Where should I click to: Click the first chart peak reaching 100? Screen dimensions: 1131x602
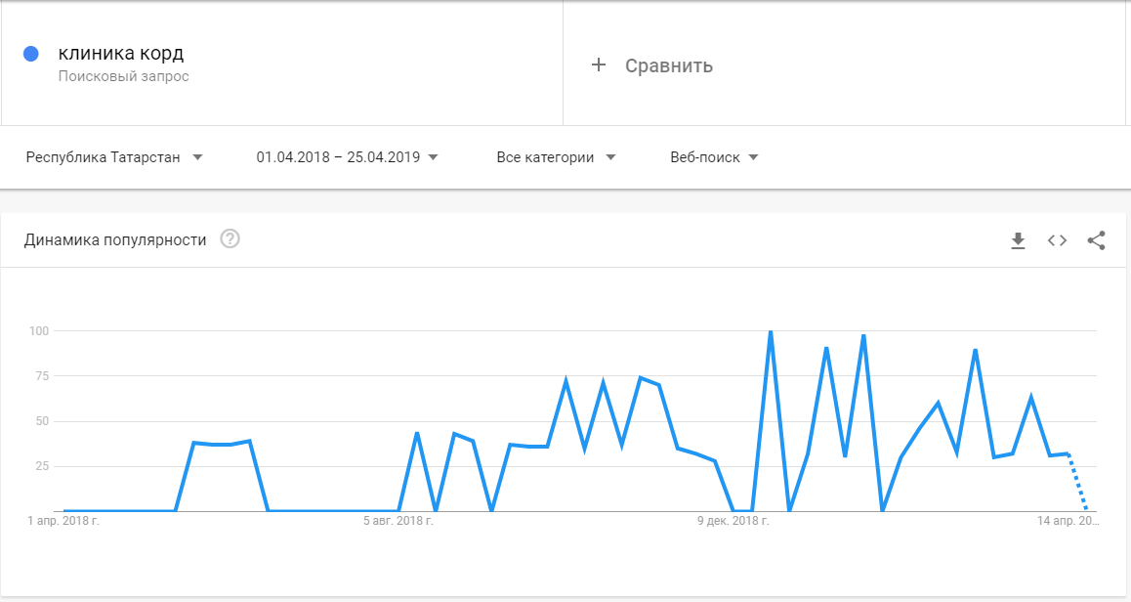tap(771, 332)
